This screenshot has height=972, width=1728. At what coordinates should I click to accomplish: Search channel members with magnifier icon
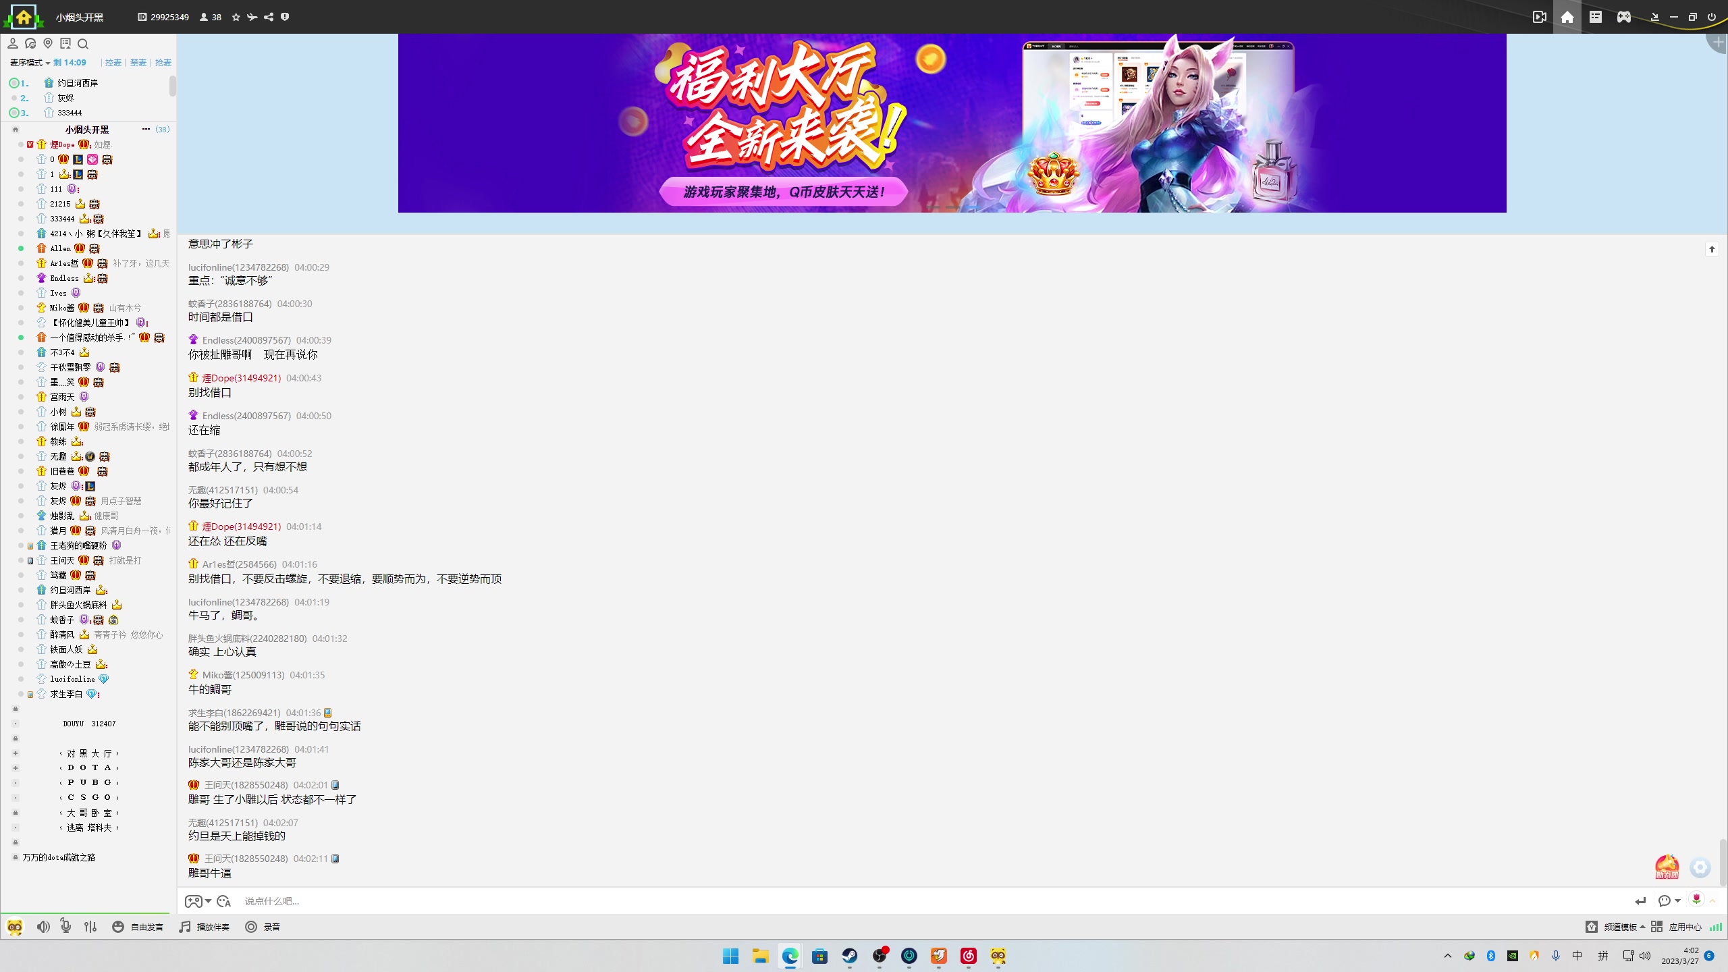[x=83, y=44]
